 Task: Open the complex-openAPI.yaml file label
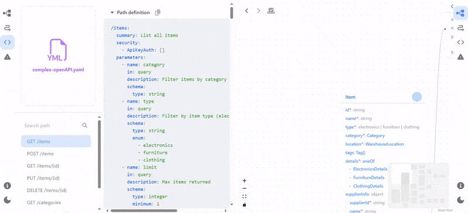[x=58, y=70]
